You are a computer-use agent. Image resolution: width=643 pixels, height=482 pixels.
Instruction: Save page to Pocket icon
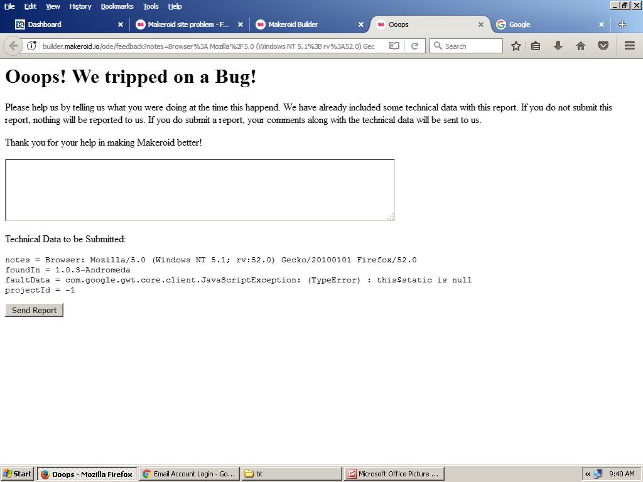click(x=603, y=46)
